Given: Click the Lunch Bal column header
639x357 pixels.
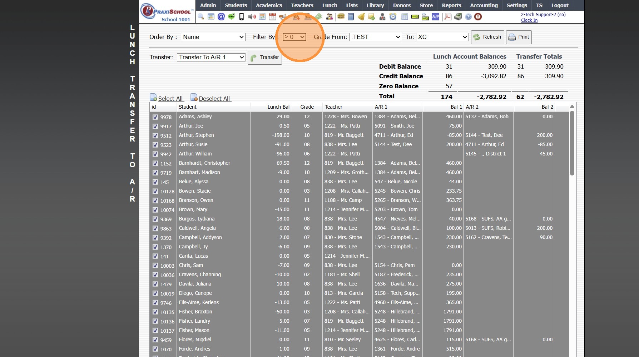Looking at the screenshot, I should click(x=271, y=107).
